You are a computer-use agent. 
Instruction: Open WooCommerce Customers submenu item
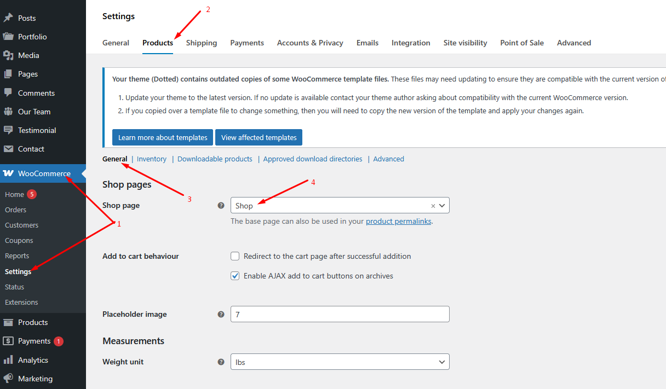coord(22,225)
